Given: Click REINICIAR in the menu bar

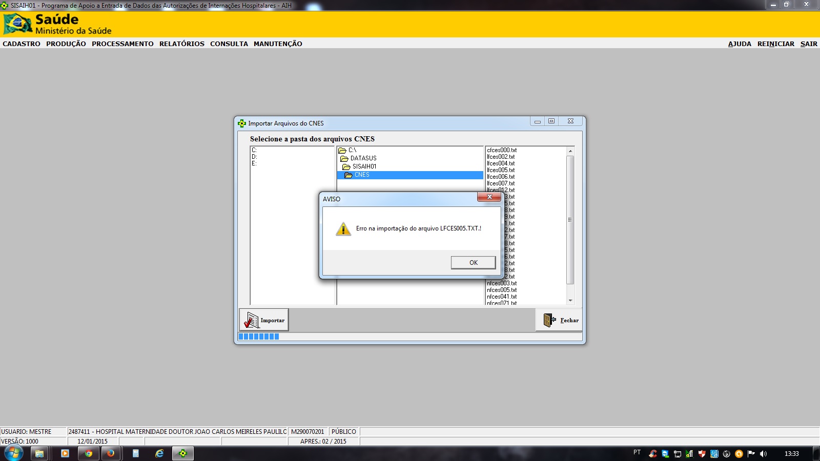Looking at the screenshot, I should pos(776,44).
